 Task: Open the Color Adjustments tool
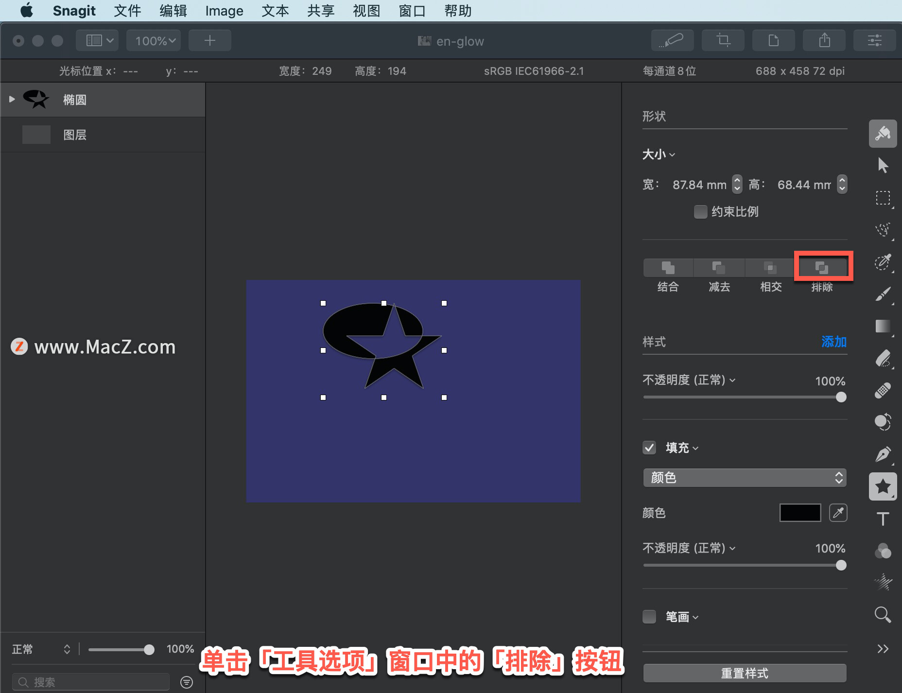click(883, 551)
